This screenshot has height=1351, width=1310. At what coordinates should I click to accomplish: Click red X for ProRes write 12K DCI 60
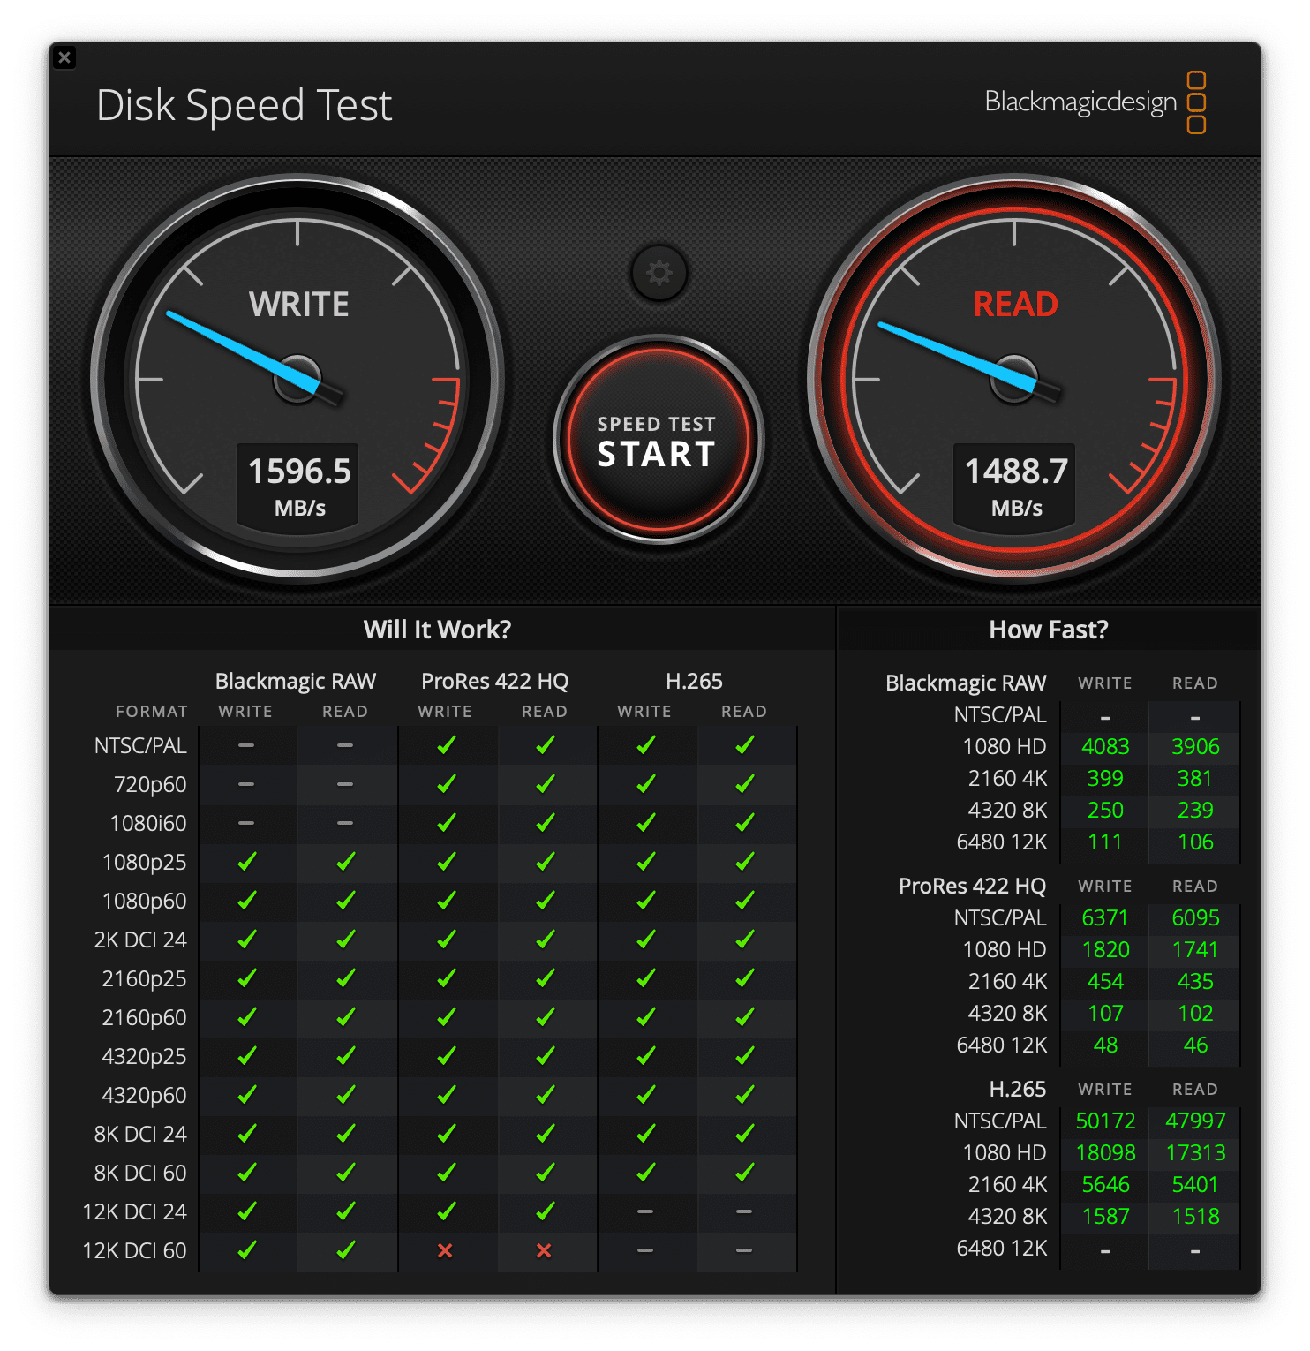tap(445, 1250)
